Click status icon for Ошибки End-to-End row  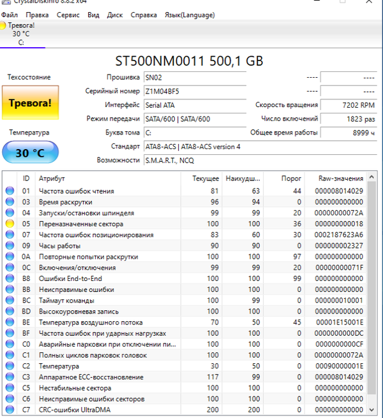pyautogui.click(x=9, y=278)
